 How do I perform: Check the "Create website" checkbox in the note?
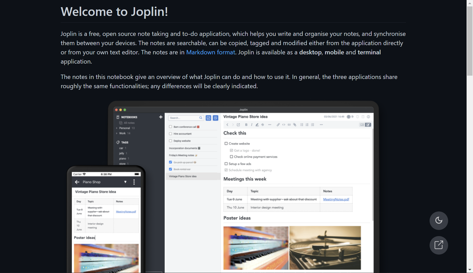226,144
